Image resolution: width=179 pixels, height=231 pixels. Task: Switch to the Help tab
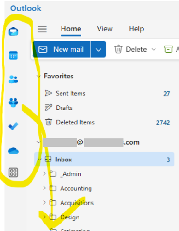click(136, 29)
